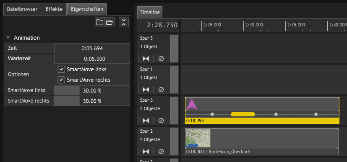Click the disable icon on Spur 5
The width and height of the screenshot is (347, 162).
[161, 59]
